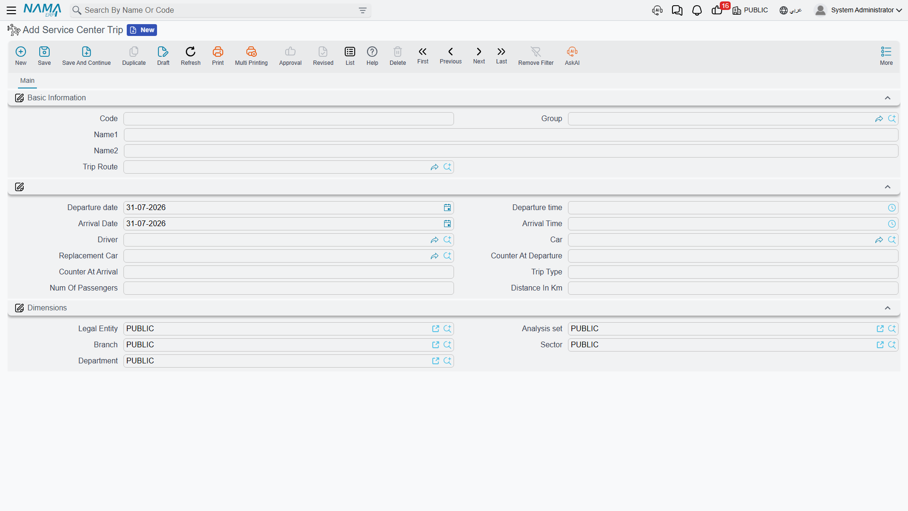Click Trip Route go-to arrow
Viewport: 908px width, 511px height.
point(435,167)
